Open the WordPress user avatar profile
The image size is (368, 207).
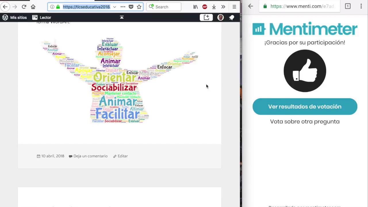221,18
